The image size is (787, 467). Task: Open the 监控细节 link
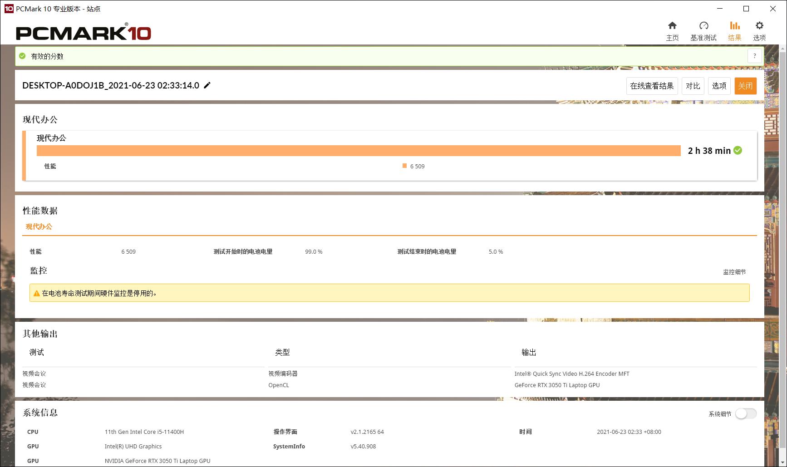click(x=735, y=272)
